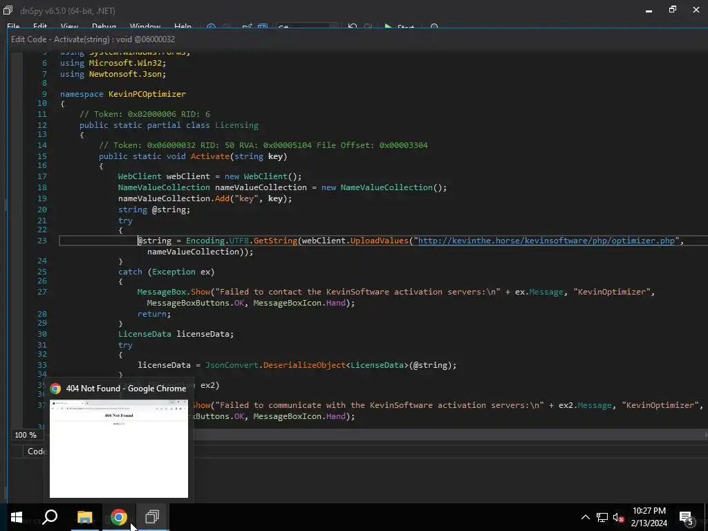Image resolution: width=708 pixels, height=531 pixels.
Task: Open the kevinthe.horse optimizer.php URL link
Action: pos(546,241)
